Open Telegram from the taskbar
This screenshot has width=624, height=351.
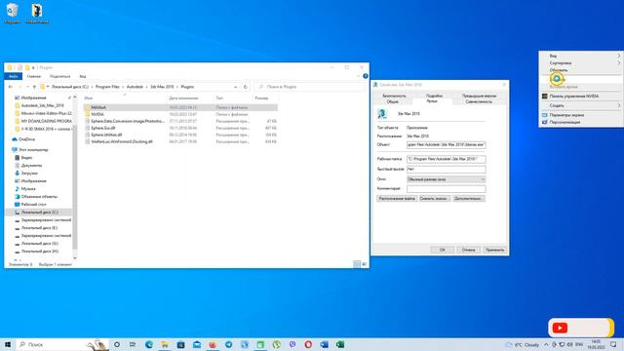[x=228, y=344]
